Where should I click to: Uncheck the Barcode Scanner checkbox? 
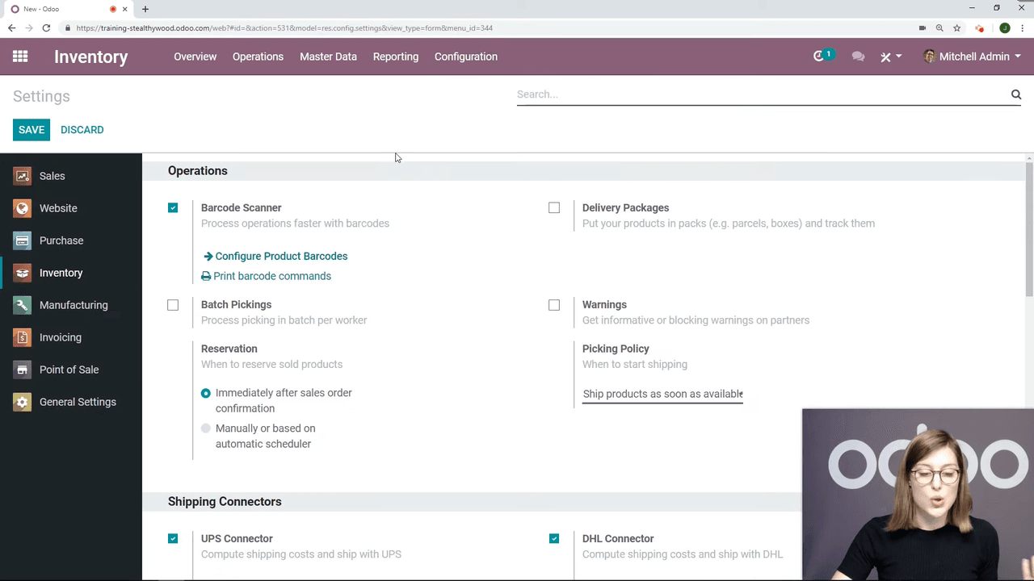(173, 208)
